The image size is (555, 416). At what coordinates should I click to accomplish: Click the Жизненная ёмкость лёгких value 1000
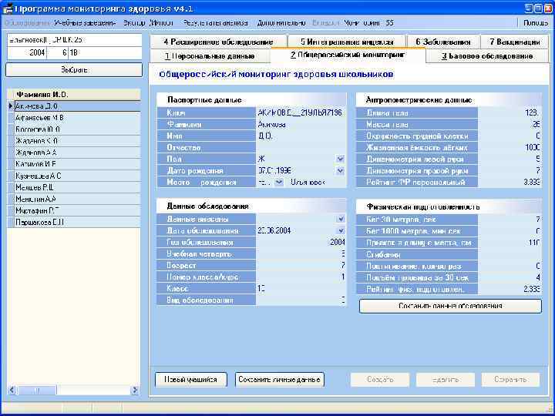click(510, 147)
